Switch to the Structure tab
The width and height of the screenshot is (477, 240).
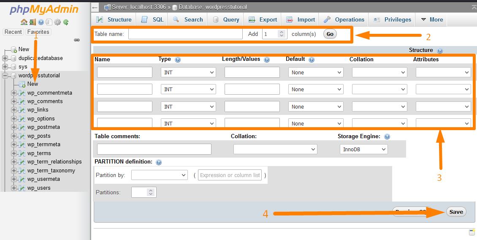[x=114, y=19]
